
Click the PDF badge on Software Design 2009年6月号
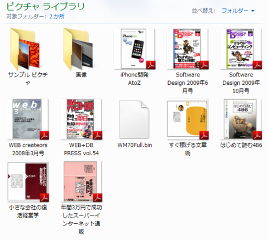(x=204, y=65)
